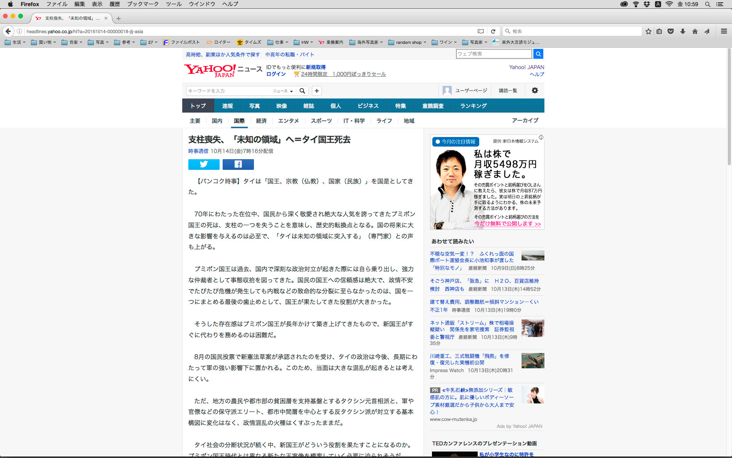Bookmark page with star icon
732x458 pixels.
[648, 31]
